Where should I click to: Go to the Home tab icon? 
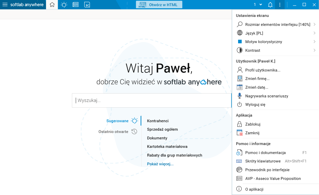52,5
